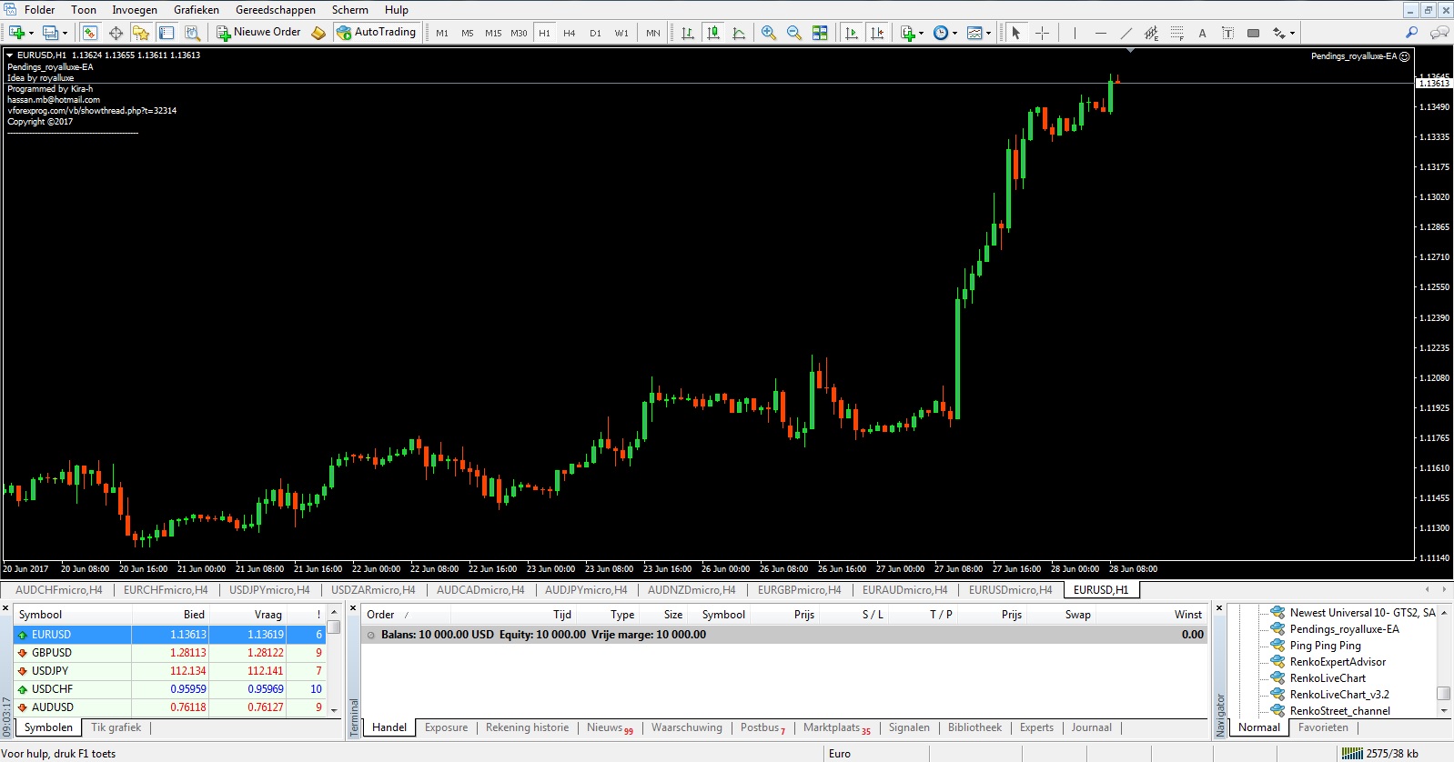
Task: Select the crosshair tool
Action: (x=1043, y=33)
